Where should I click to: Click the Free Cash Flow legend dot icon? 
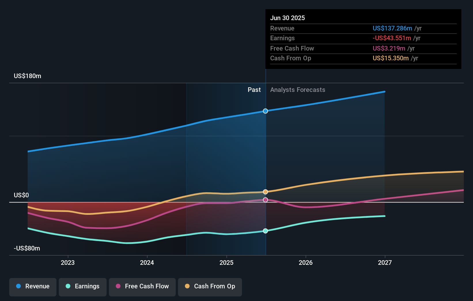118,286
